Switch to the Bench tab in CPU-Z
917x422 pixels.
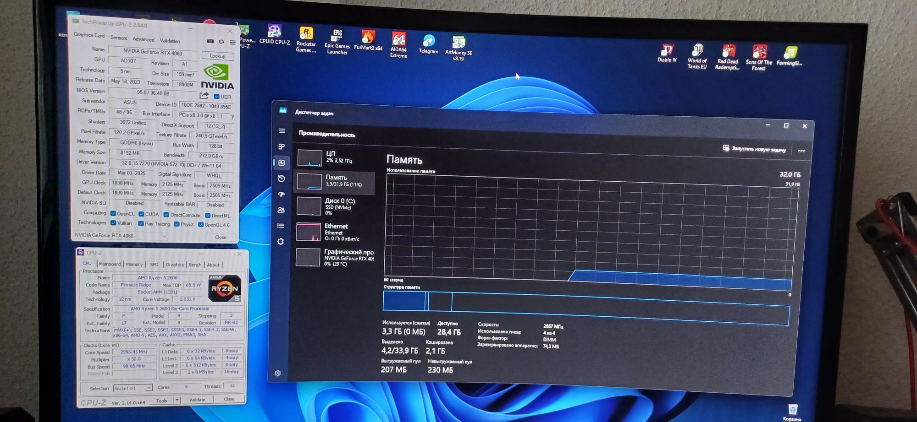(x=195, y=265)
